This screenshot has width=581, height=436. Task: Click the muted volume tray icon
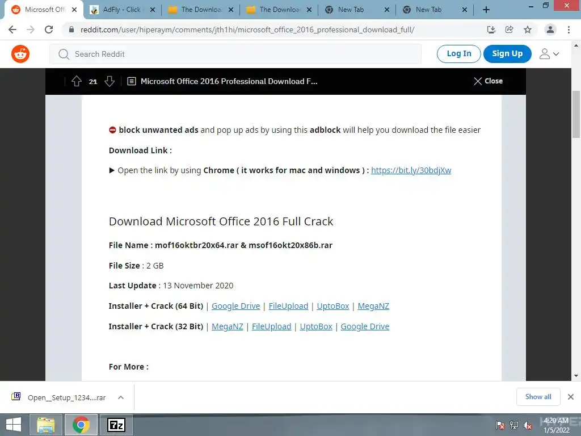(528, 425)
